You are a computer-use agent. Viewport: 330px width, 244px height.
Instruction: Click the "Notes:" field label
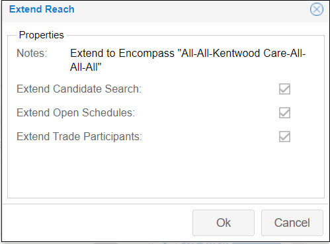(x=32, y=54)
